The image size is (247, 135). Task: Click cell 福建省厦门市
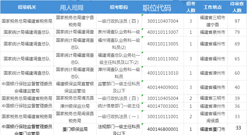click(x=213, y=129)
